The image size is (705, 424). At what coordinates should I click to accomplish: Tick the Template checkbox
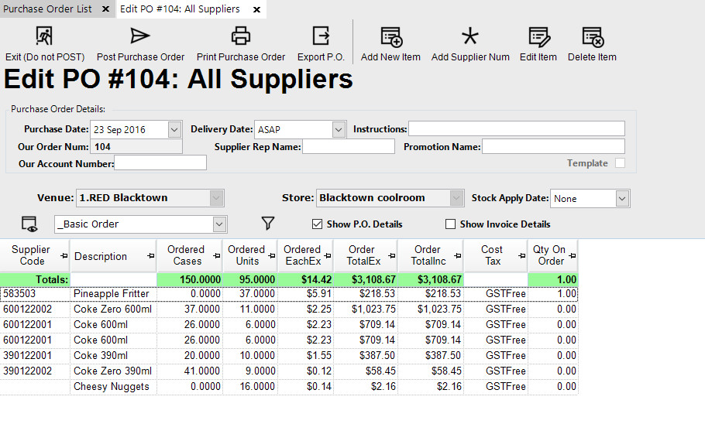(x=620, y=163)
